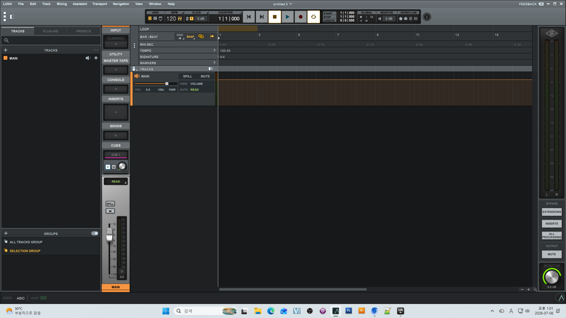Screen dimensions: 566x318
Task: Click the EXTENSIONS bypass button
Action: click(x=552, y=212)
